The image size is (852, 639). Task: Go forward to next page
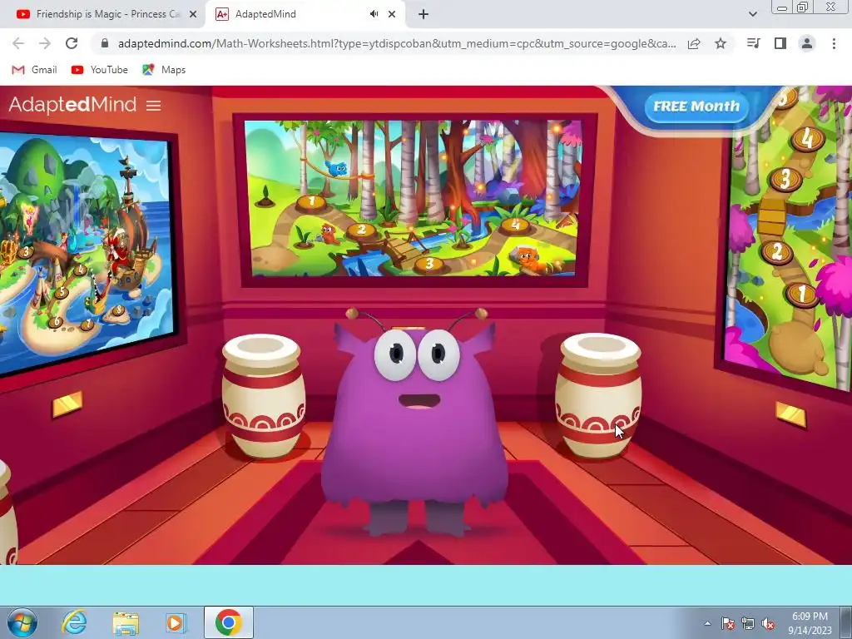[x=45, y=43]
